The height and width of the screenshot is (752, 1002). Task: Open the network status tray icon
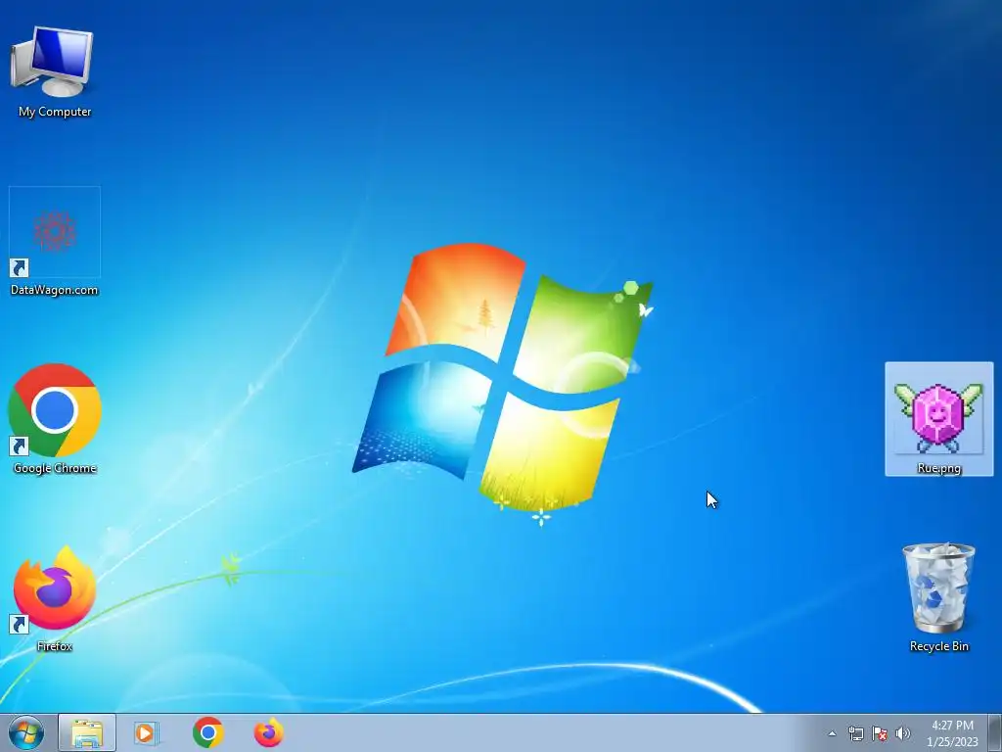point(855,733)
